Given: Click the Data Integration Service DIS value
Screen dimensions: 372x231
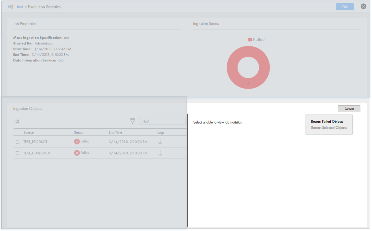Looking at the screenshot, I should pos(61,60).
